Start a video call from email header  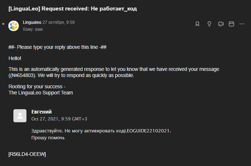(221, 24)
